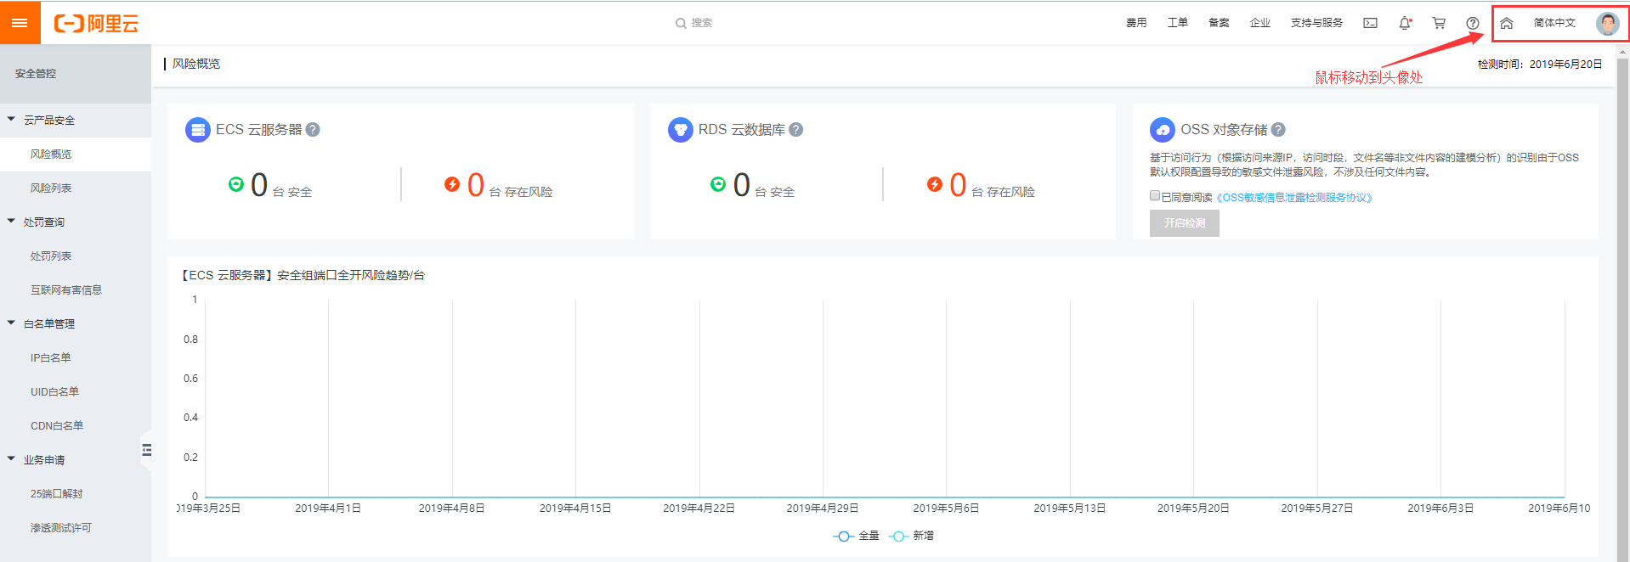Viewport: 1630px width, 562px height.
Task: Click the help icon beside OSS 对象存储
Action: click(1278, 130)
